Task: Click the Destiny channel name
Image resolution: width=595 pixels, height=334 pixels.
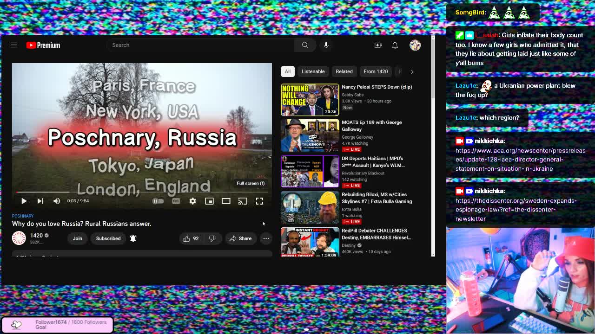Action: point(349,245)
